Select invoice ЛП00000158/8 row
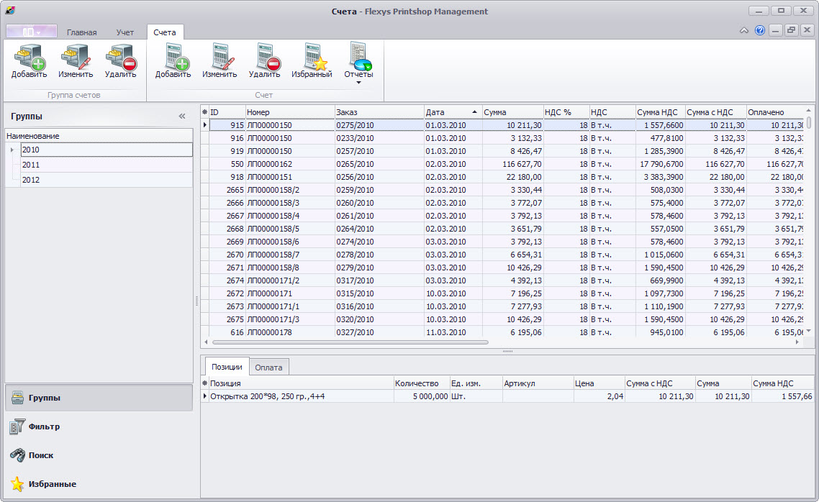Image resolution: width=819 pixels, height=502 pixels. coord(507,268)
